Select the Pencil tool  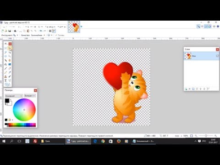[5, 72]
